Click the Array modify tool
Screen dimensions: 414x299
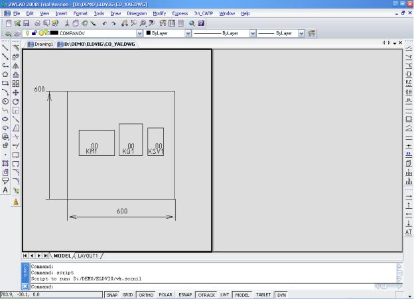click(x=16, y=84)
